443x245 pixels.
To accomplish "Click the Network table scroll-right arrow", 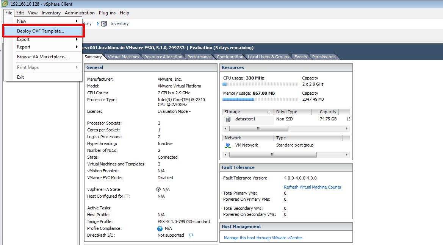I will (x=347, y=155).
